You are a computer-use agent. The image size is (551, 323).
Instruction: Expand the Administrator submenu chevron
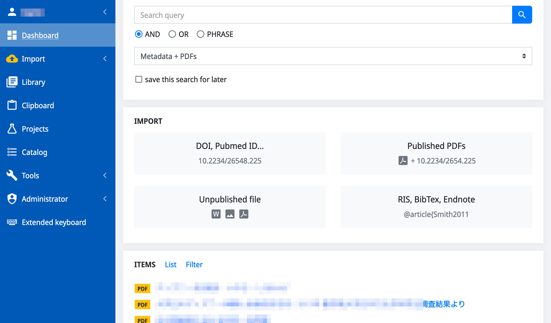(105, 199)
